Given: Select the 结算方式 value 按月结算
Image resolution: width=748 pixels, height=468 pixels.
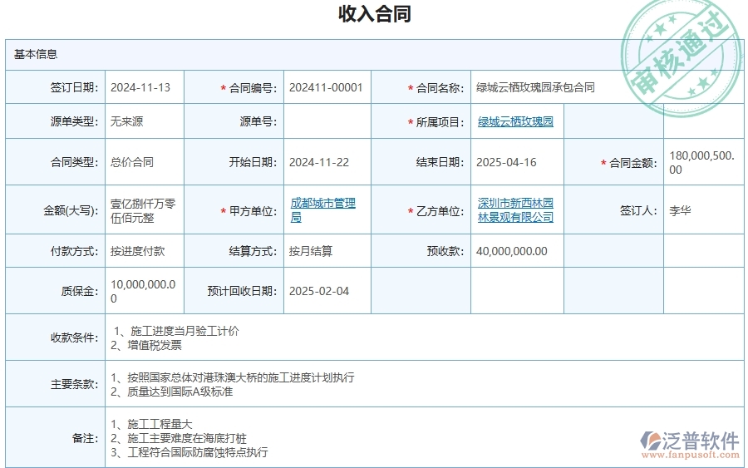Looking at the screenshot, I should point(311,251).
